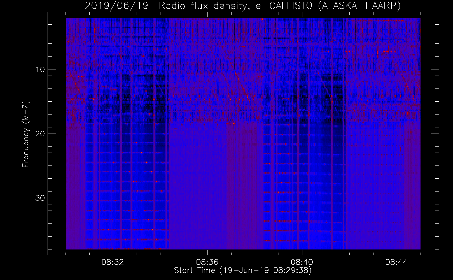Click the '08:36' time tick label
The image size is (453, 280).
click(207, 262)
